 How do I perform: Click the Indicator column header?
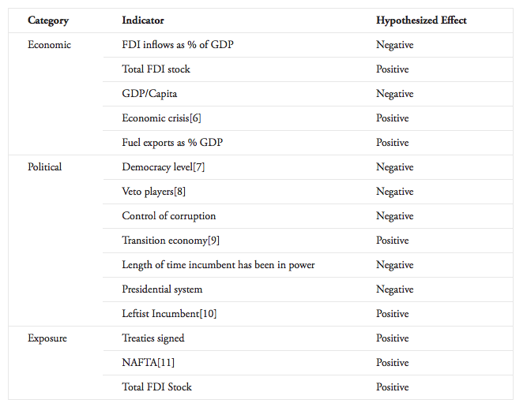[143, 21]
